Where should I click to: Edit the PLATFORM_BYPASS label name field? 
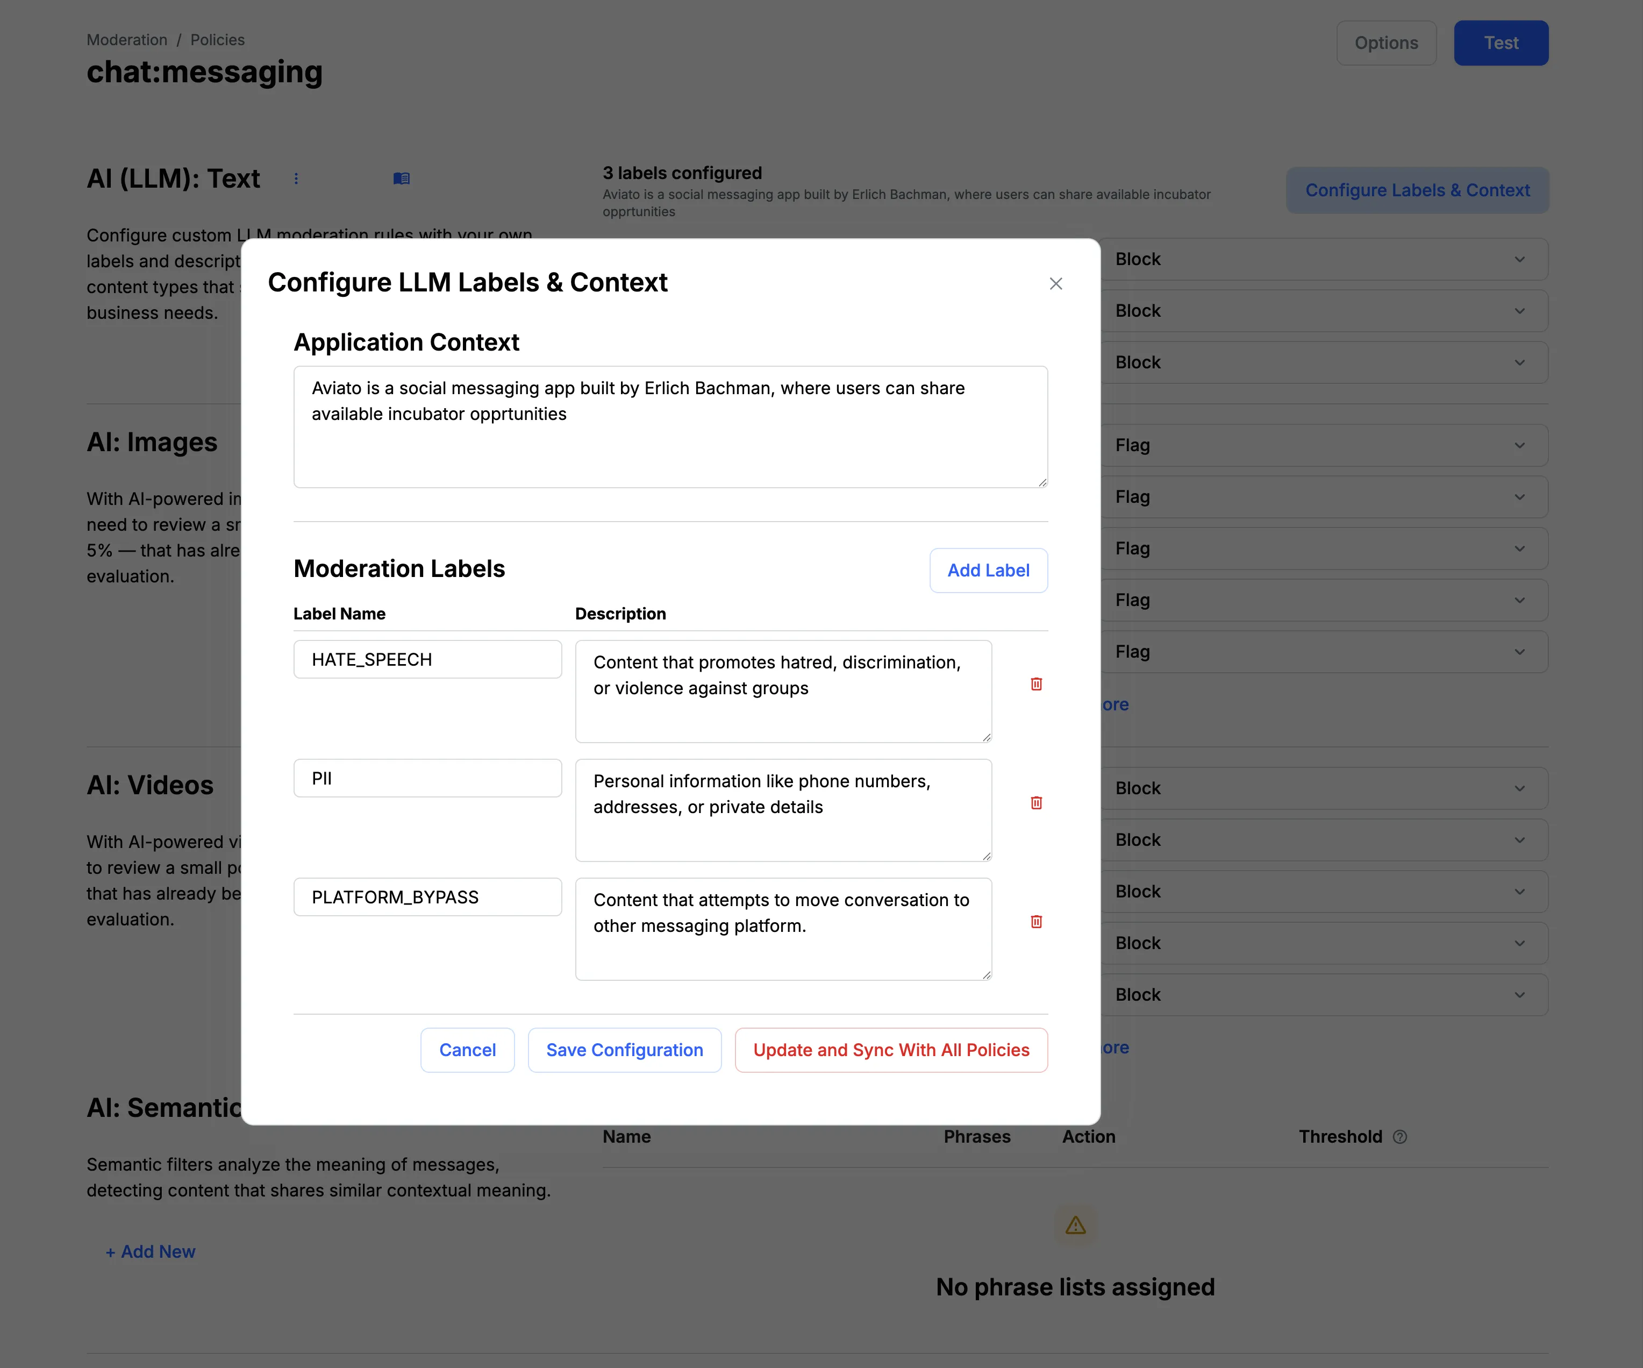pos(427,897)
